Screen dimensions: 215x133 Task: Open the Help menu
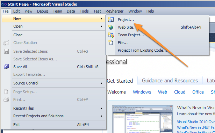150,11
